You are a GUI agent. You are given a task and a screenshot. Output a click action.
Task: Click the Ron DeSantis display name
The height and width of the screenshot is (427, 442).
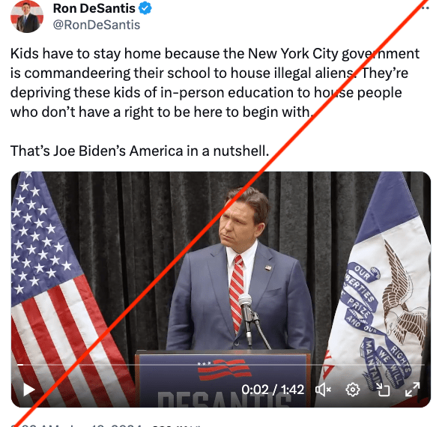94,8
